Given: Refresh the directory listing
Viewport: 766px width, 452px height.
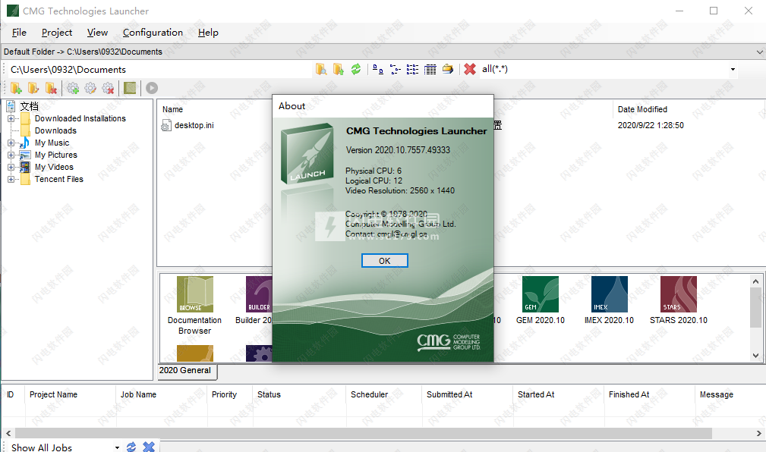Looking at the screenshot, I should pyautogui.click(x=355, y=69).
